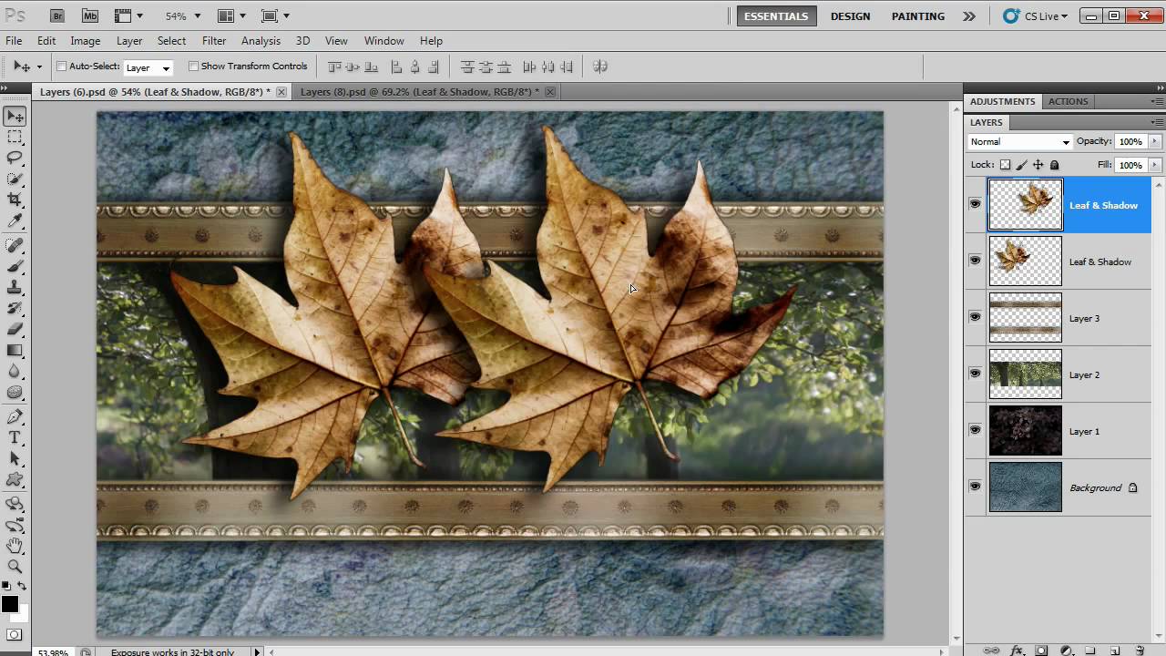Switch to the Adjustments tab

tap(1002, 101)
